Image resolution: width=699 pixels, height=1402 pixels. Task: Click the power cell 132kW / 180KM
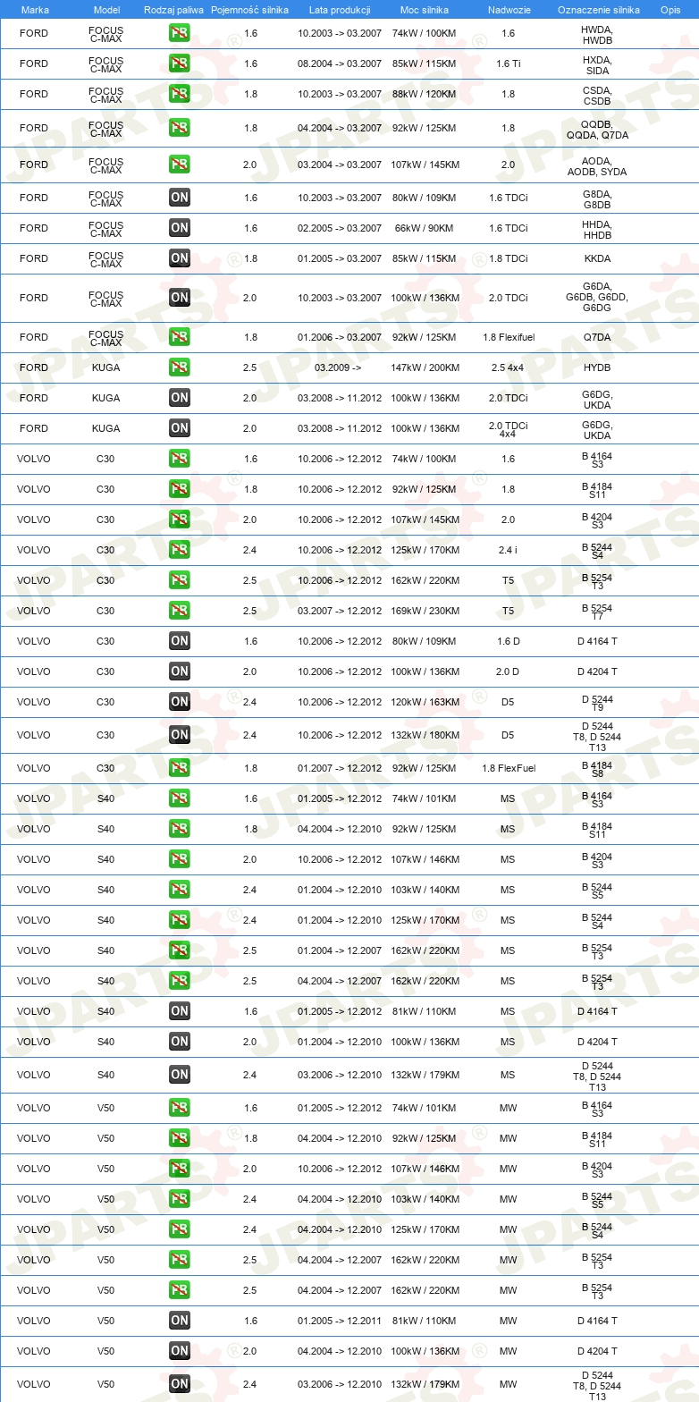pos(425,736)
